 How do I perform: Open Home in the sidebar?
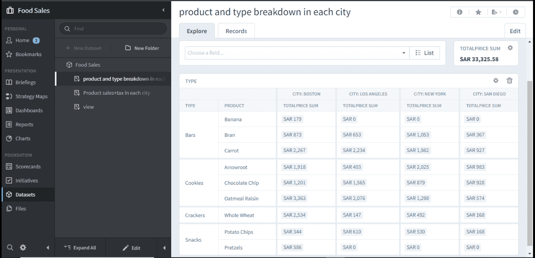(x=22, y=40)
